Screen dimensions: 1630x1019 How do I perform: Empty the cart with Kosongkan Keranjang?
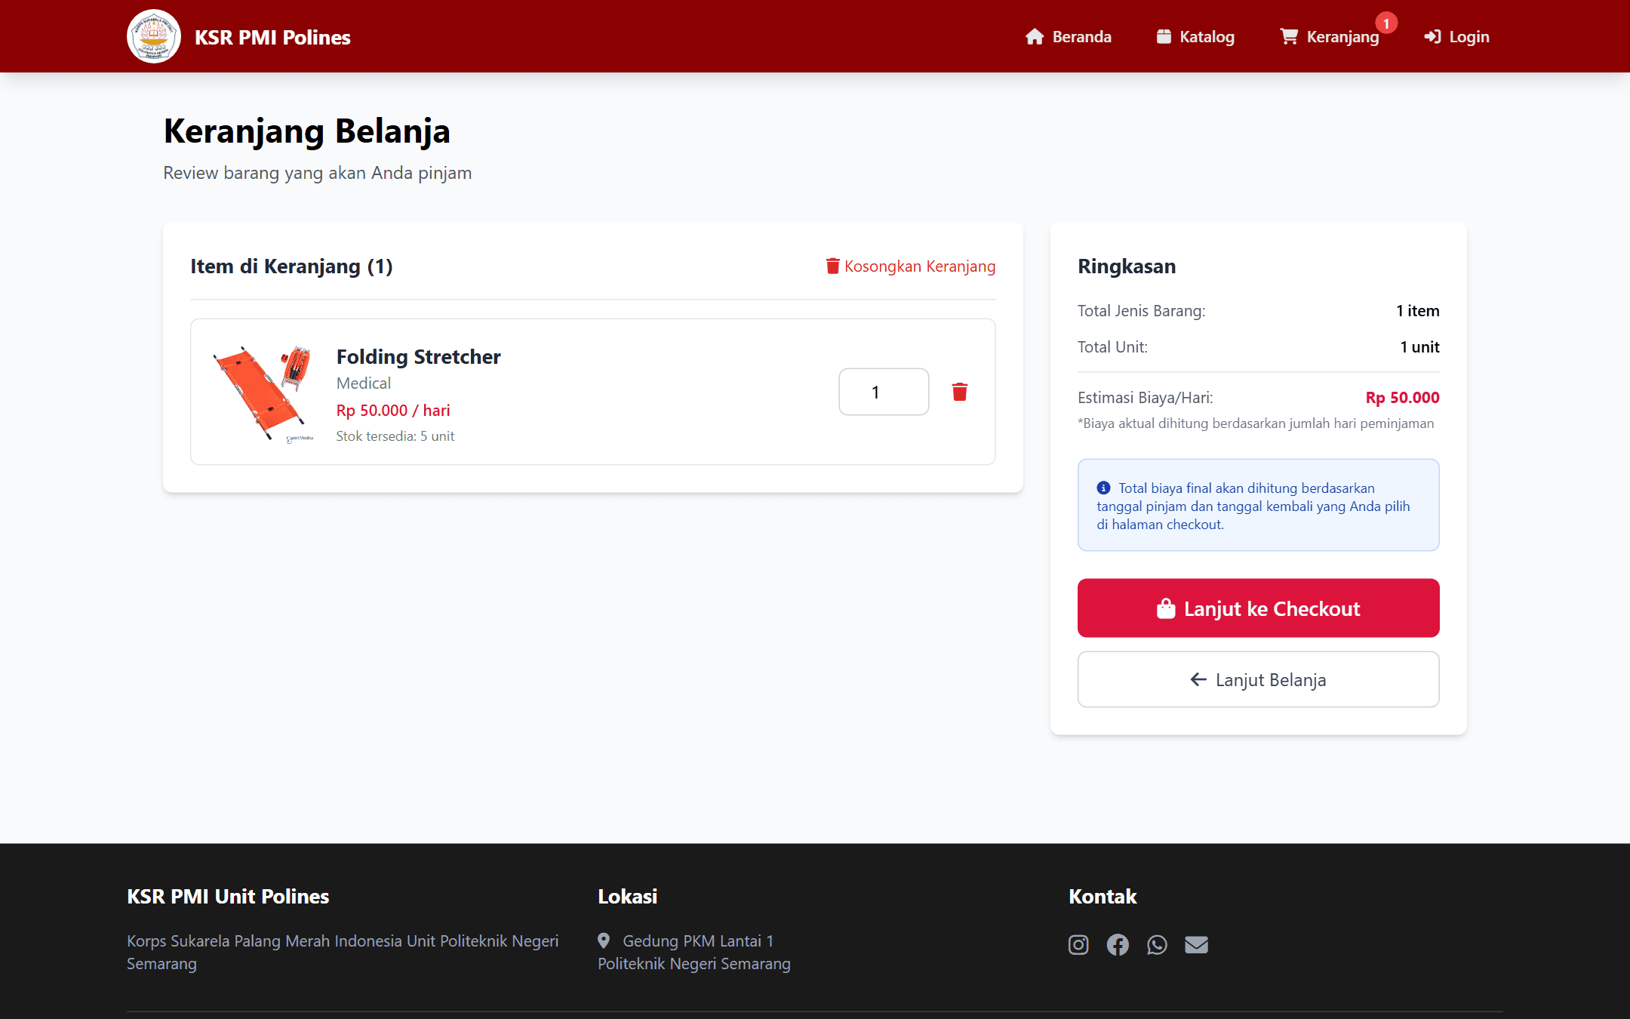tap(911, 266)
